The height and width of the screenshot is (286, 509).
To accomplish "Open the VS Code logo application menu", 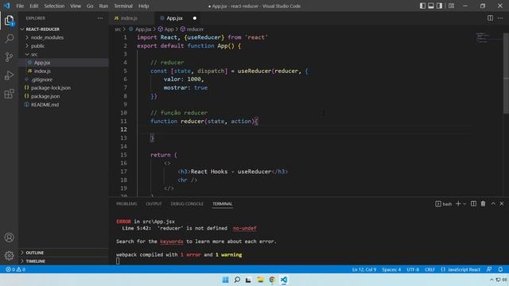I will click(x=7, y=6).
